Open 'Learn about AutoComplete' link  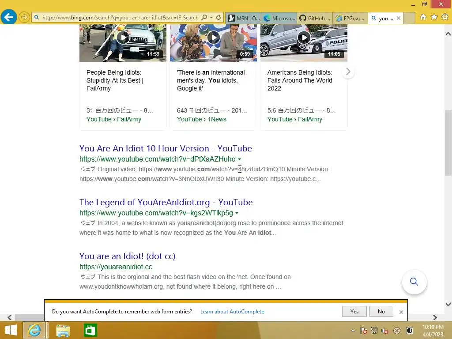pos(232,312)
